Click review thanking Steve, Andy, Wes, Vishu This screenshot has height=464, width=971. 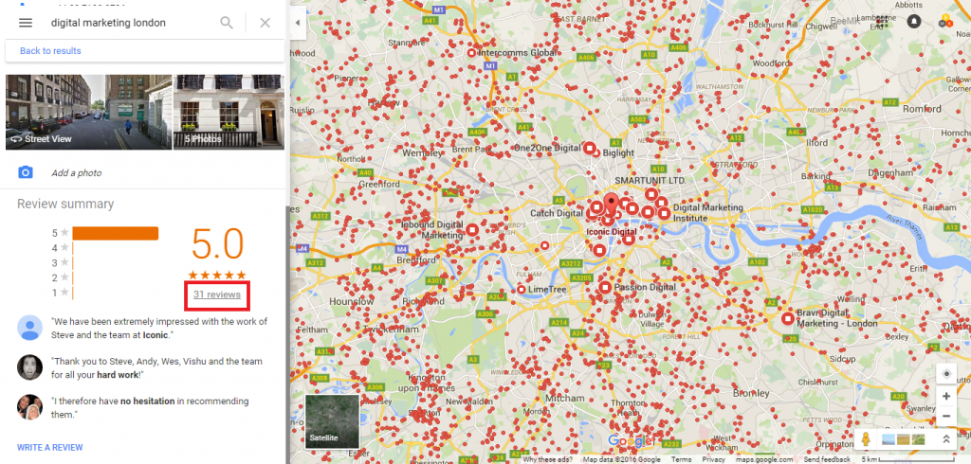(156, 368)
